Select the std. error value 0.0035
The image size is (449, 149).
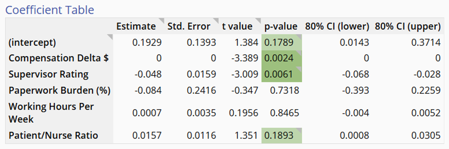tap(201, 113)
